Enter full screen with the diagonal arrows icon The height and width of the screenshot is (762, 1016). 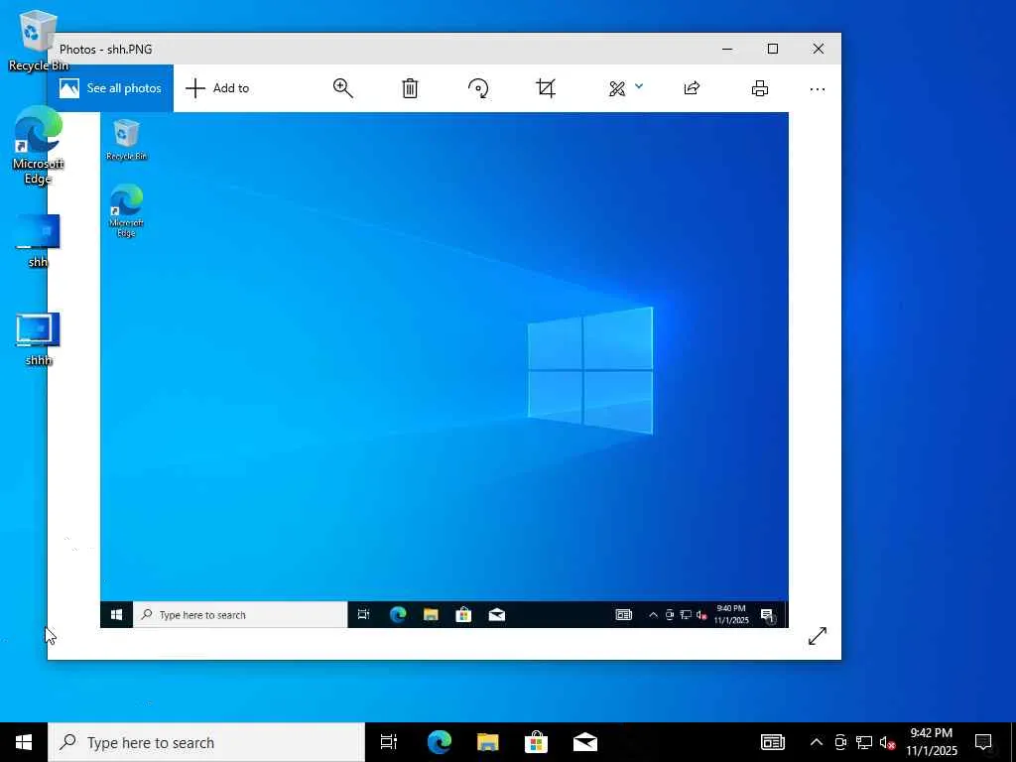coord(818,636)
